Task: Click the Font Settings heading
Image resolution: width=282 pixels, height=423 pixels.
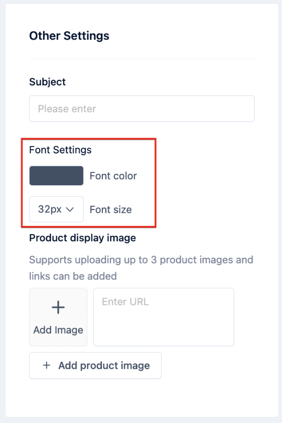Action: point(60,150)
